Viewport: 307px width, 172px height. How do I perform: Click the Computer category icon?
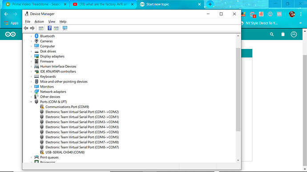(36, 46)
